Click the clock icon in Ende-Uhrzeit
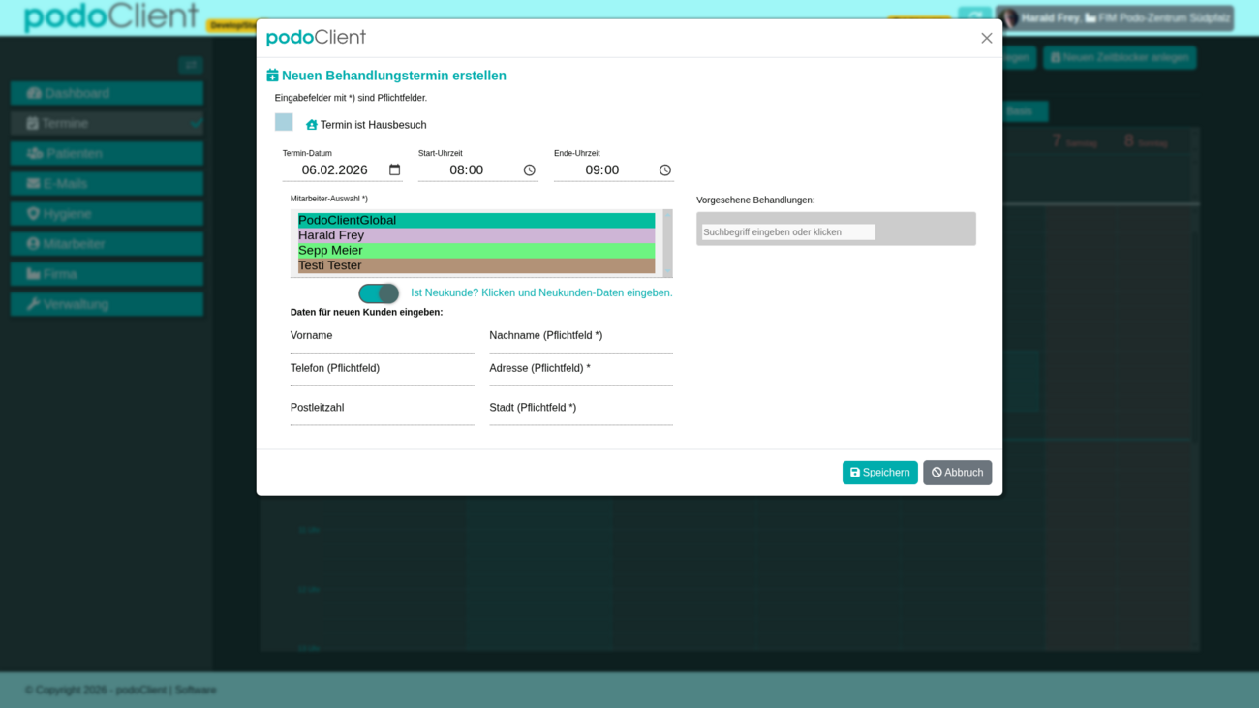The height and width of the screenshot is (708, 1259). pos(665,170)
